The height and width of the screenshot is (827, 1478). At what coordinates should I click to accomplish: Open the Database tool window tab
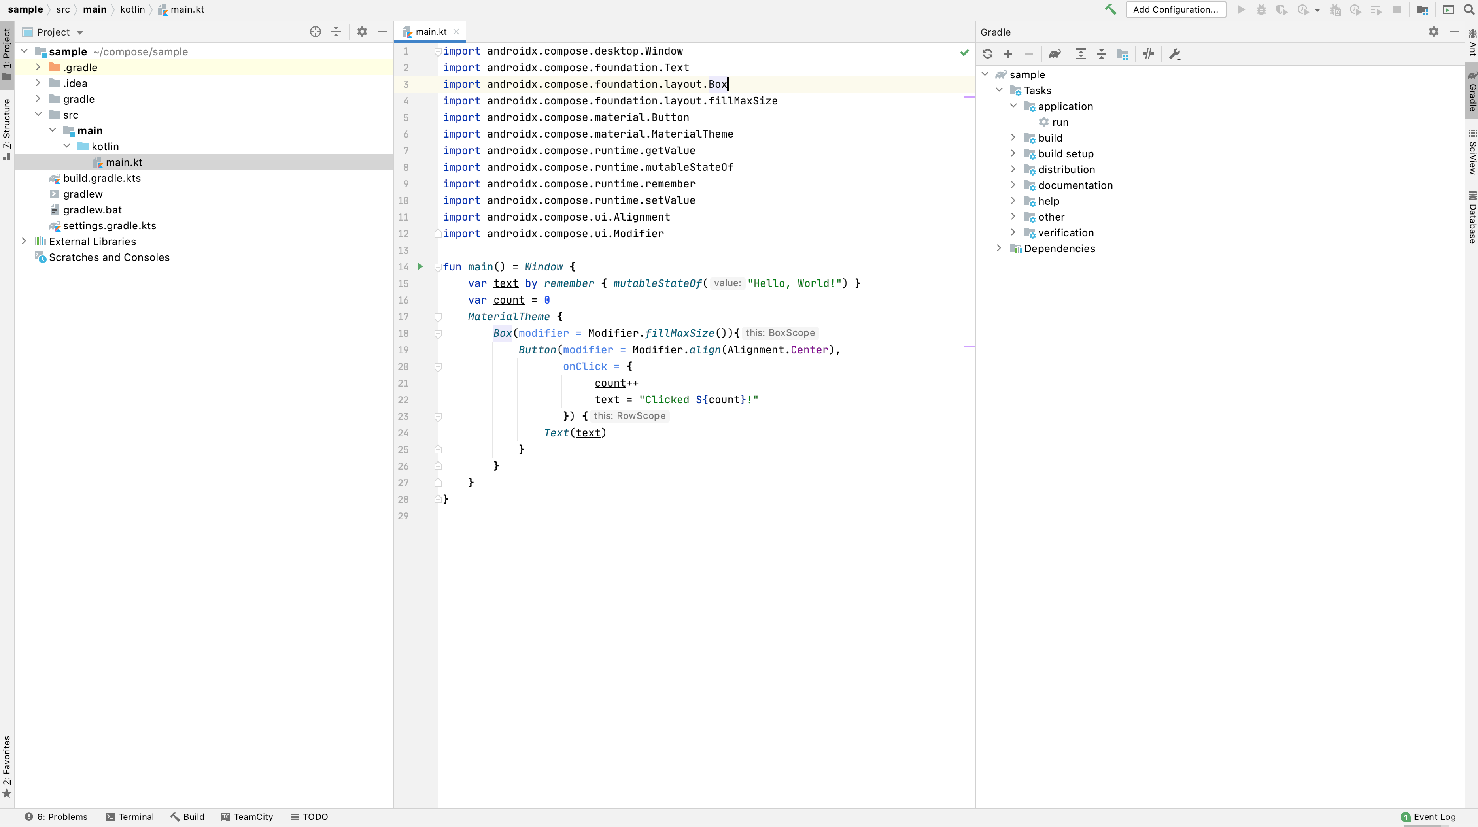click(1472, 217)
